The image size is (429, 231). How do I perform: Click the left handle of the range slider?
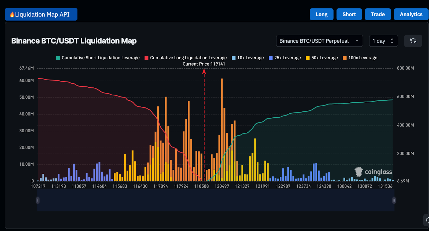point(38,200)
